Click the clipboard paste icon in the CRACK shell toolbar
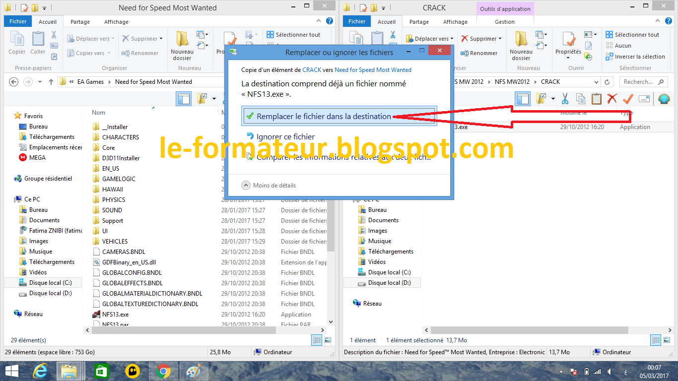This screenshot has width=678, height=381. coord(597,99)
